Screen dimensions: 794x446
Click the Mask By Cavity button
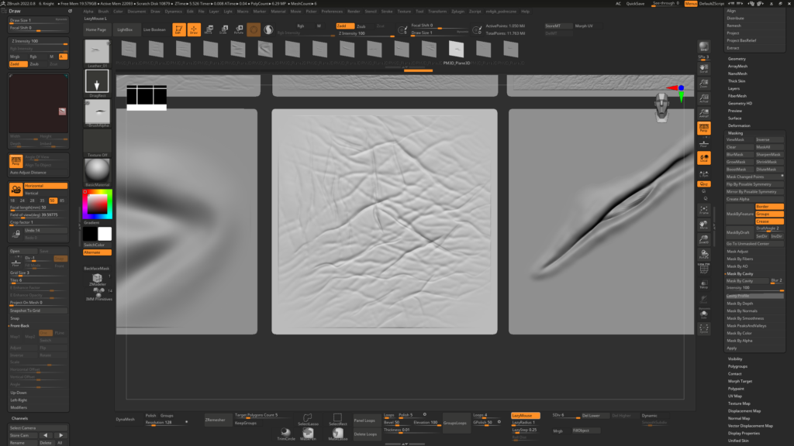pos(747,280)
